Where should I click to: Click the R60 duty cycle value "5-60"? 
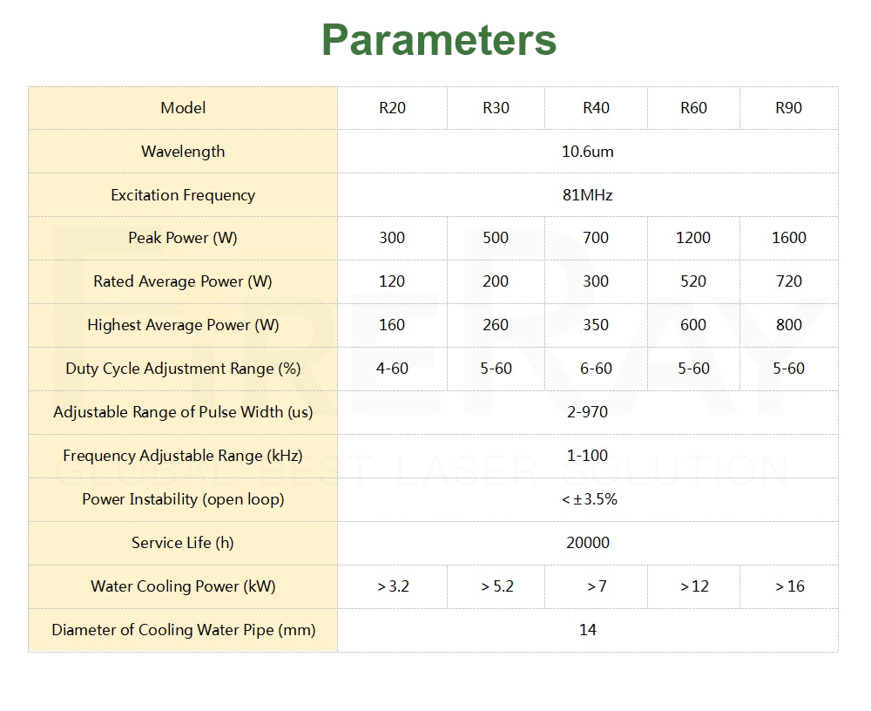click(693, 369)
